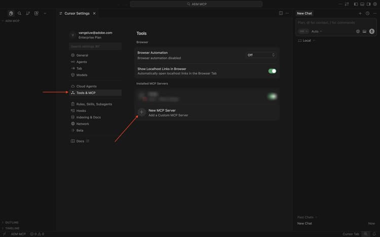Open the Explorer view icon in sidebar

point(11,13)
